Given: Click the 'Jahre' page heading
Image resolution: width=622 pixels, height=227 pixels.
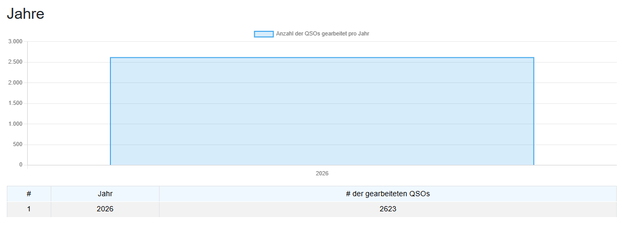Looking at the screenshot, I should pyautogui.click(x=26, y=14).
